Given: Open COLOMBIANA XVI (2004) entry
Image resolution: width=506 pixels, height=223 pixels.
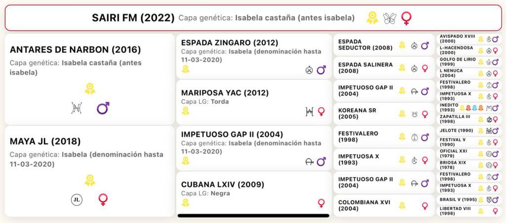Looking at the screenshot, I should click(384, 206).
